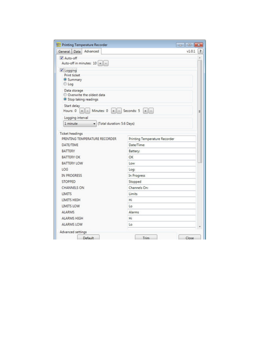Minimize the Printing Temperature Recorder window
Image resolution: width=253 pixels, height=359 pixels.
180,45
